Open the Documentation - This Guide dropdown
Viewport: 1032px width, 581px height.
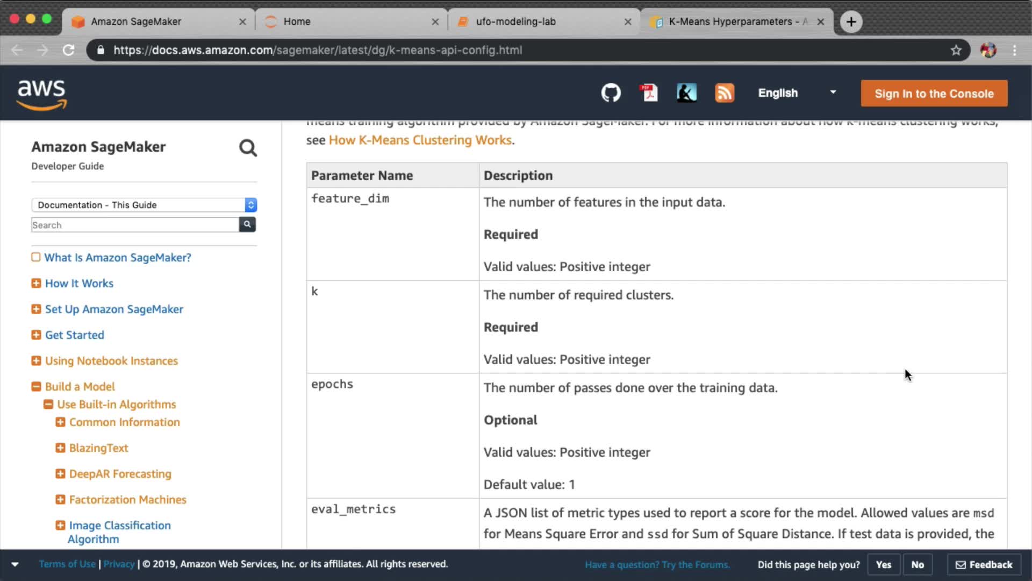point(144,205)
